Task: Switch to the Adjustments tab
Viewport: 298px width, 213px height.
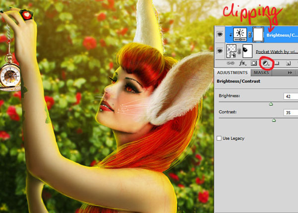Action: (x=232, y=72)
